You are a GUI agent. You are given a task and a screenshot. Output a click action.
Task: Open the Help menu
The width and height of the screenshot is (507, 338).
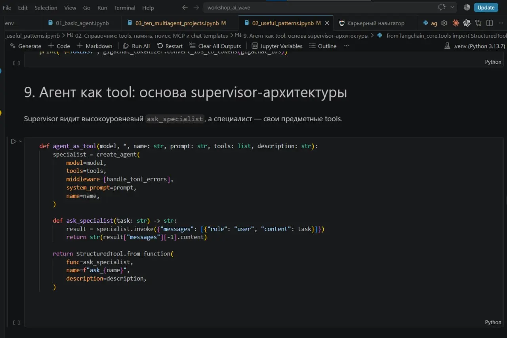point(148,8)
